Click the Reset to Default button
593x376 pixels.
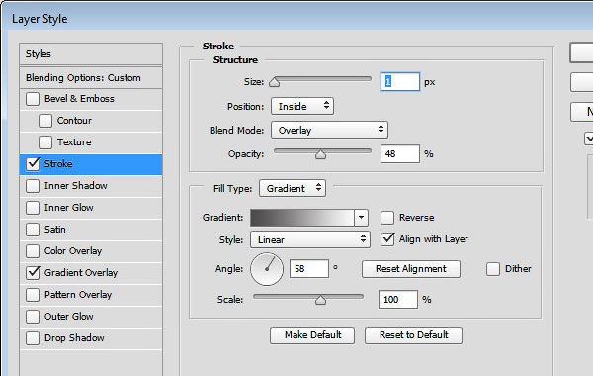click(x=413, y=335)
